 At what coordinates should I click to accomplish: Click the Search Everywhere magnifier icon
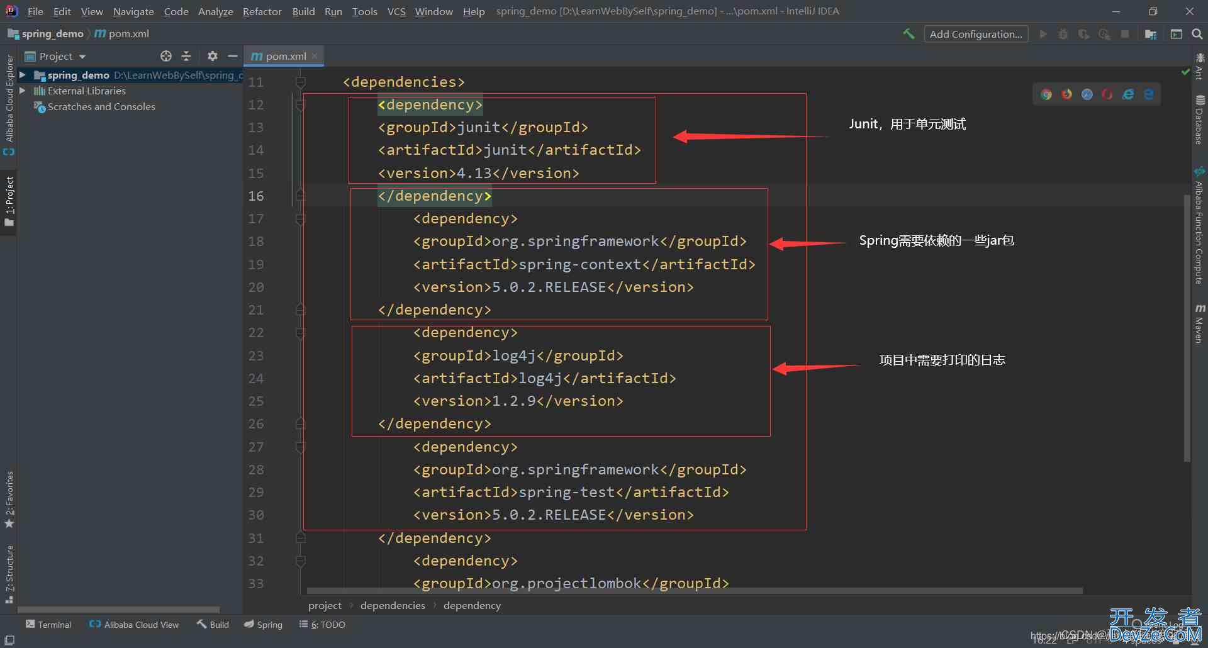(1197, 34)
